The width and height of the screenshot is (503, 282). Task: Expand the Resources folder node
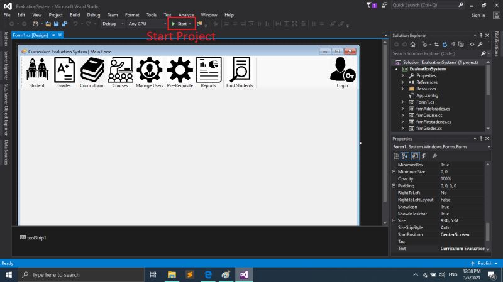point(402,89)
